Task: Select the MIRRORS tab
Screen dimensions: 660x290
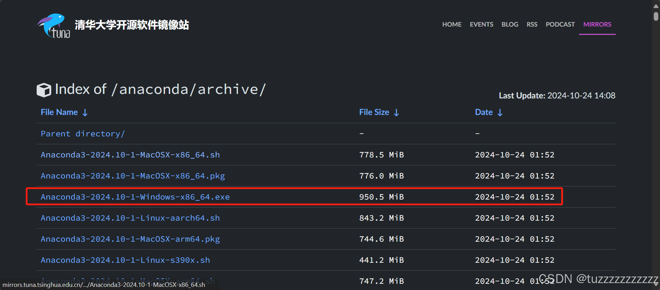Action: coord(597,25)
